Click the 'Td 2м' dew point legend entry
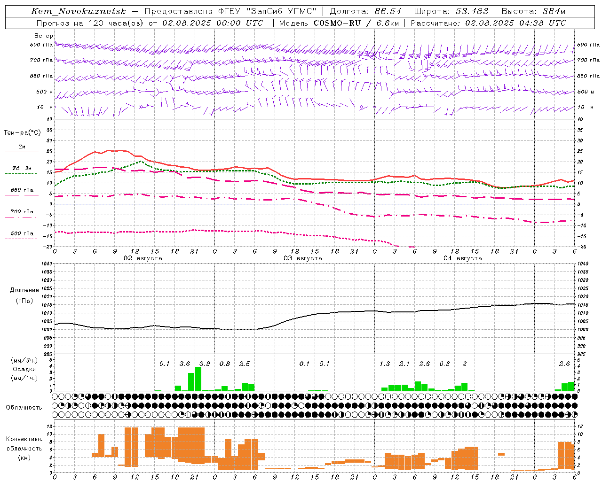602x481 pixels. click(x=22, y=171)
